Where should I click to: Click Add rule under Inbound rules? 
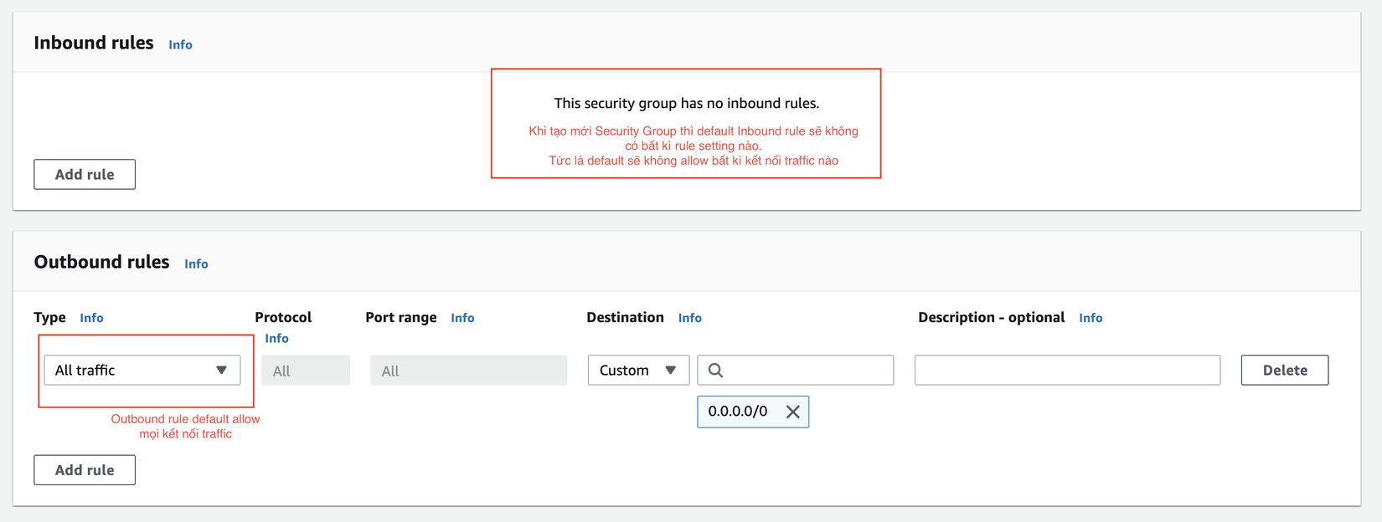pos(85,175)
